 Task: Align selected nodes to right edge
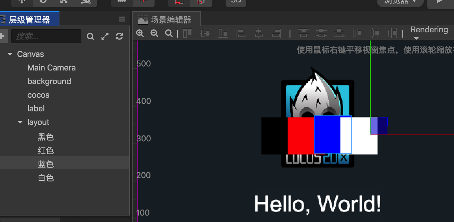pos(277,33)
